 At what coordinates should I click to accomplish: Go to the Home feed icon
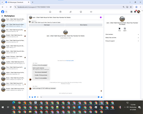click(50, 12)
